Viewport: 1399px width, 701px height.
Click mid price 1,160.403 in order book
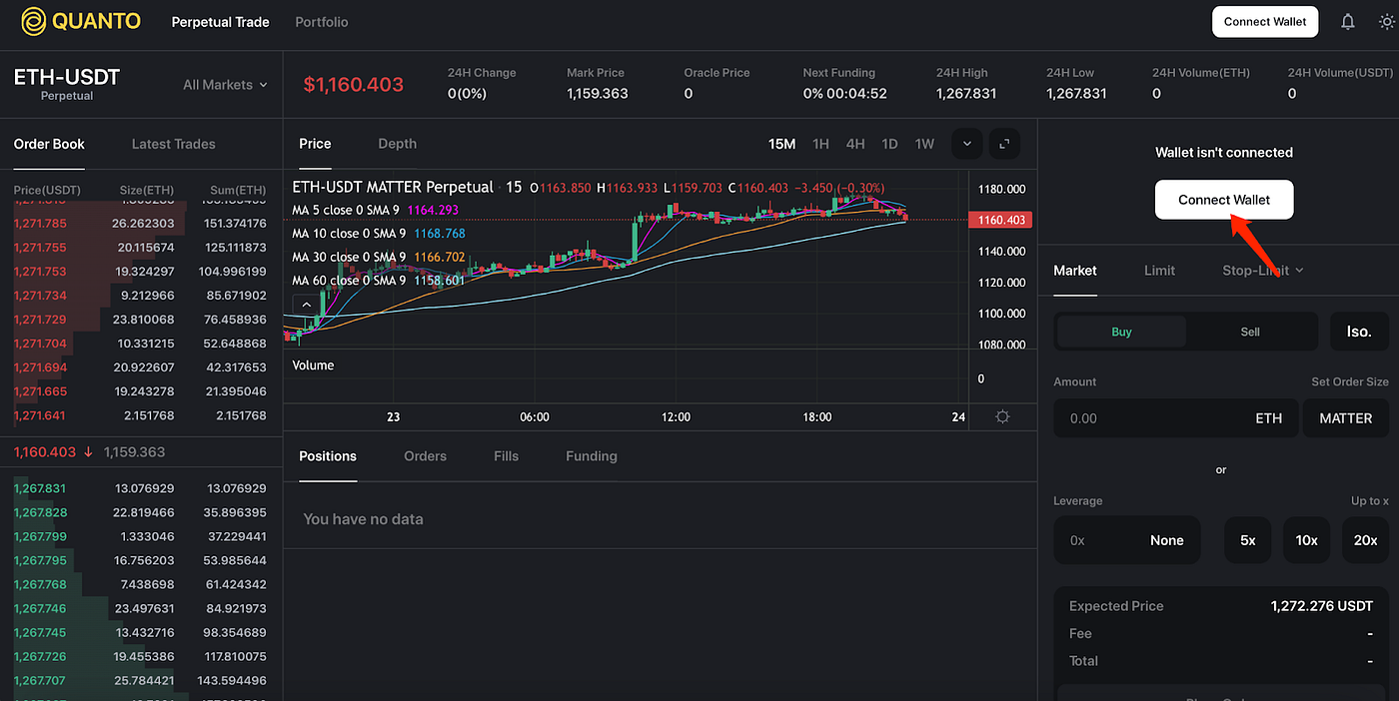tap(45, 451)
